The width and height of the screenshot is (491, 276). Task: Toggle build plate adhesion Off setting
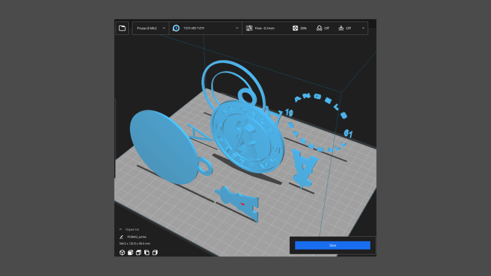[345, 28]
